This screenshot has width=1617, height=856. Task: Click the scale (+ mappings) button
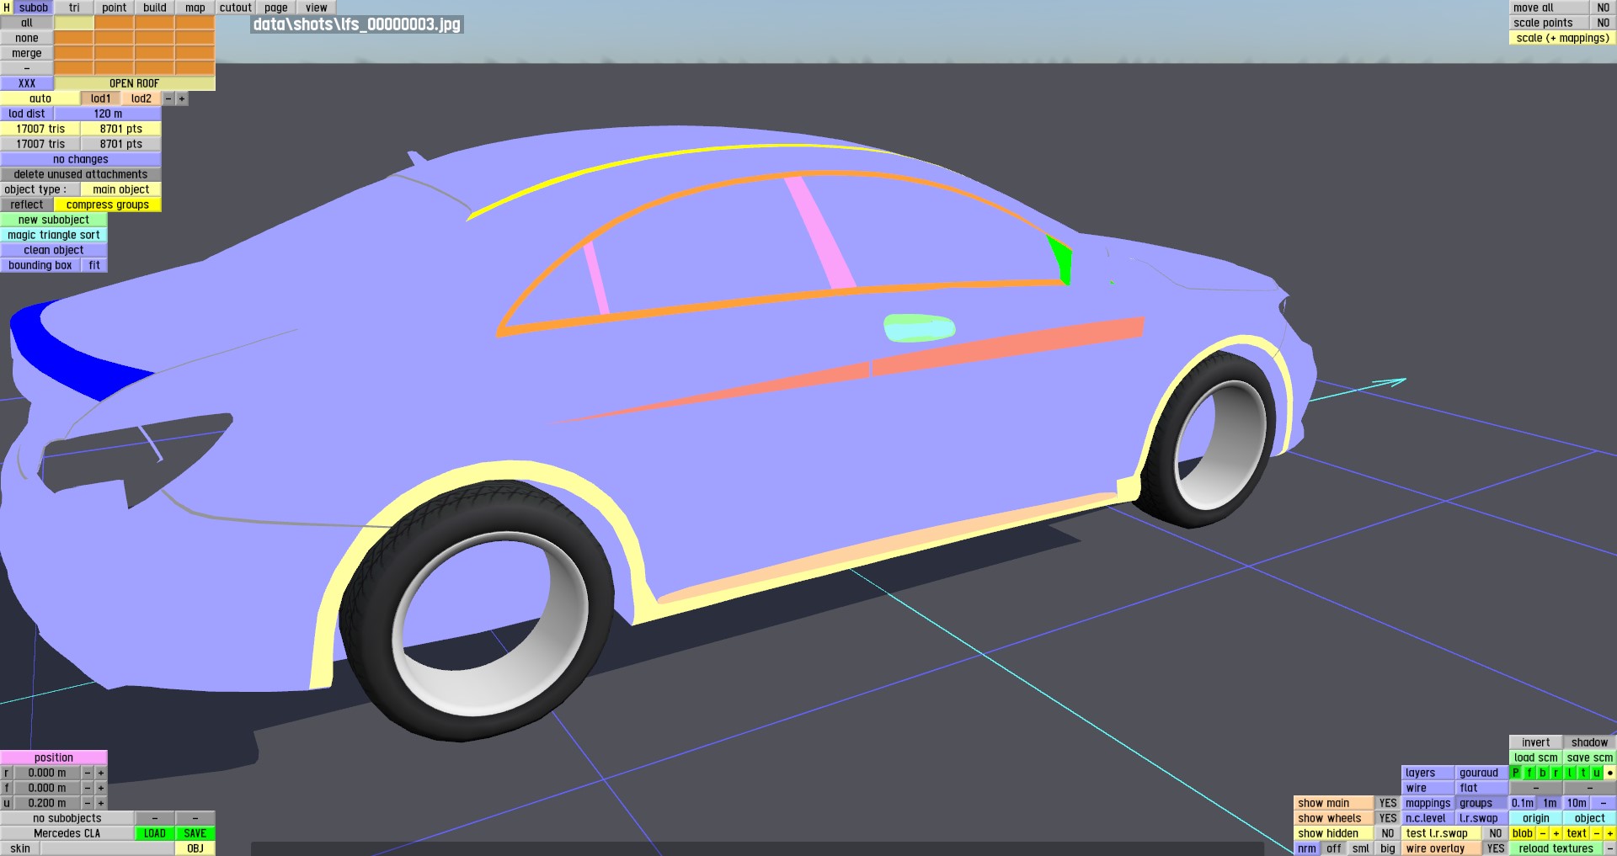click(1563, 38)
